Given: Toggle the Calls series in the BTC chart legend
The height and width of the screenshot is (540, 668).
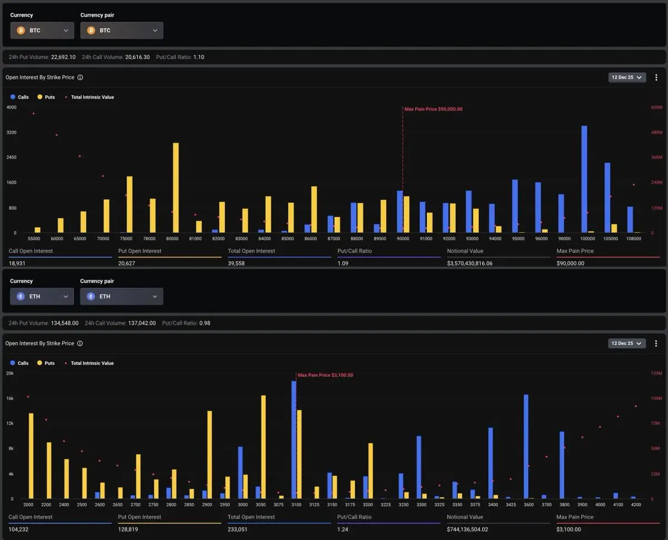Looking at the screenshot, I should [x=19, y=97].
